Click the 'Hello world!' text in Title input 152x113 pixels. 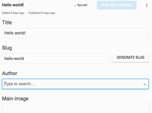(x=15, y=33)
